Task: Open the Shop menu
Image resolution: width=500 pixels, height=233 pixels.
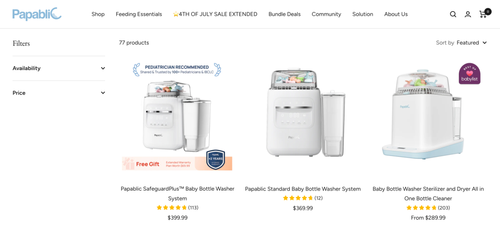Action: (98, 14)
